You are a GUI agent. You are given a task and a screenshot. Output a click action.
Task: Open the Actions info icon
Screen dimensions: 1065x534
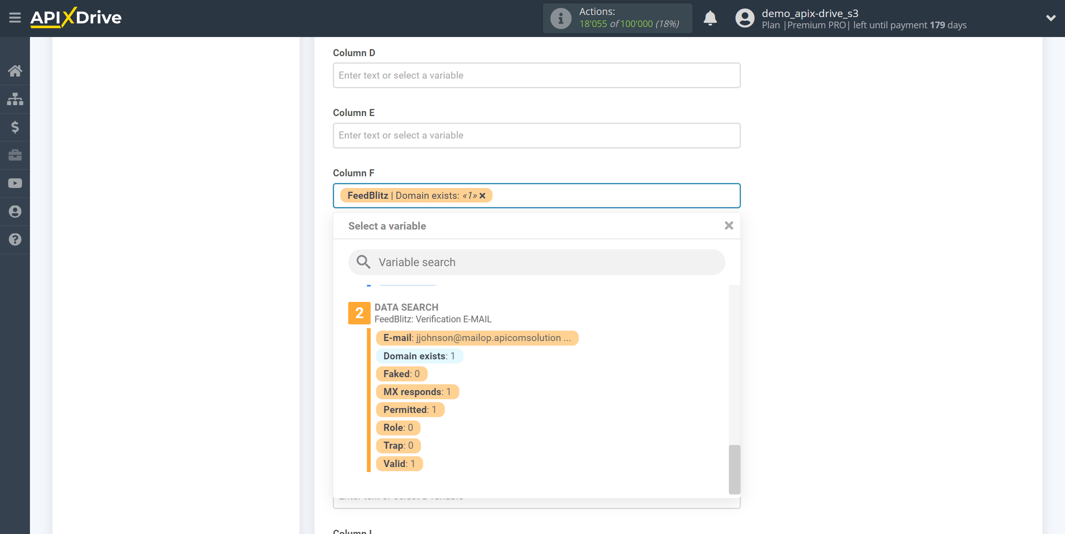[561, 18]
